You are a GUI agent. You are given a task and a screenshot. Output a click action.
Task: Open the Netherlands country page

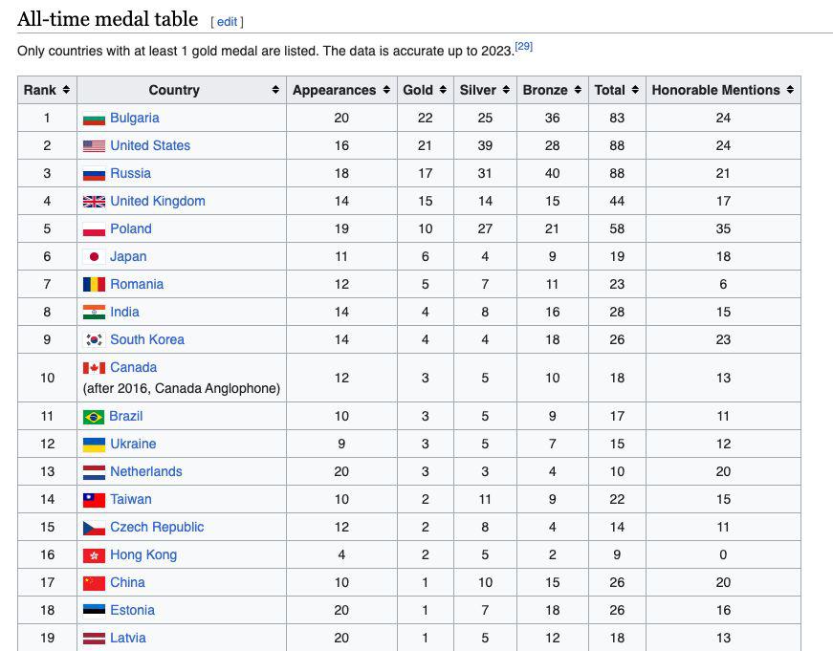(x=145, y=472)
